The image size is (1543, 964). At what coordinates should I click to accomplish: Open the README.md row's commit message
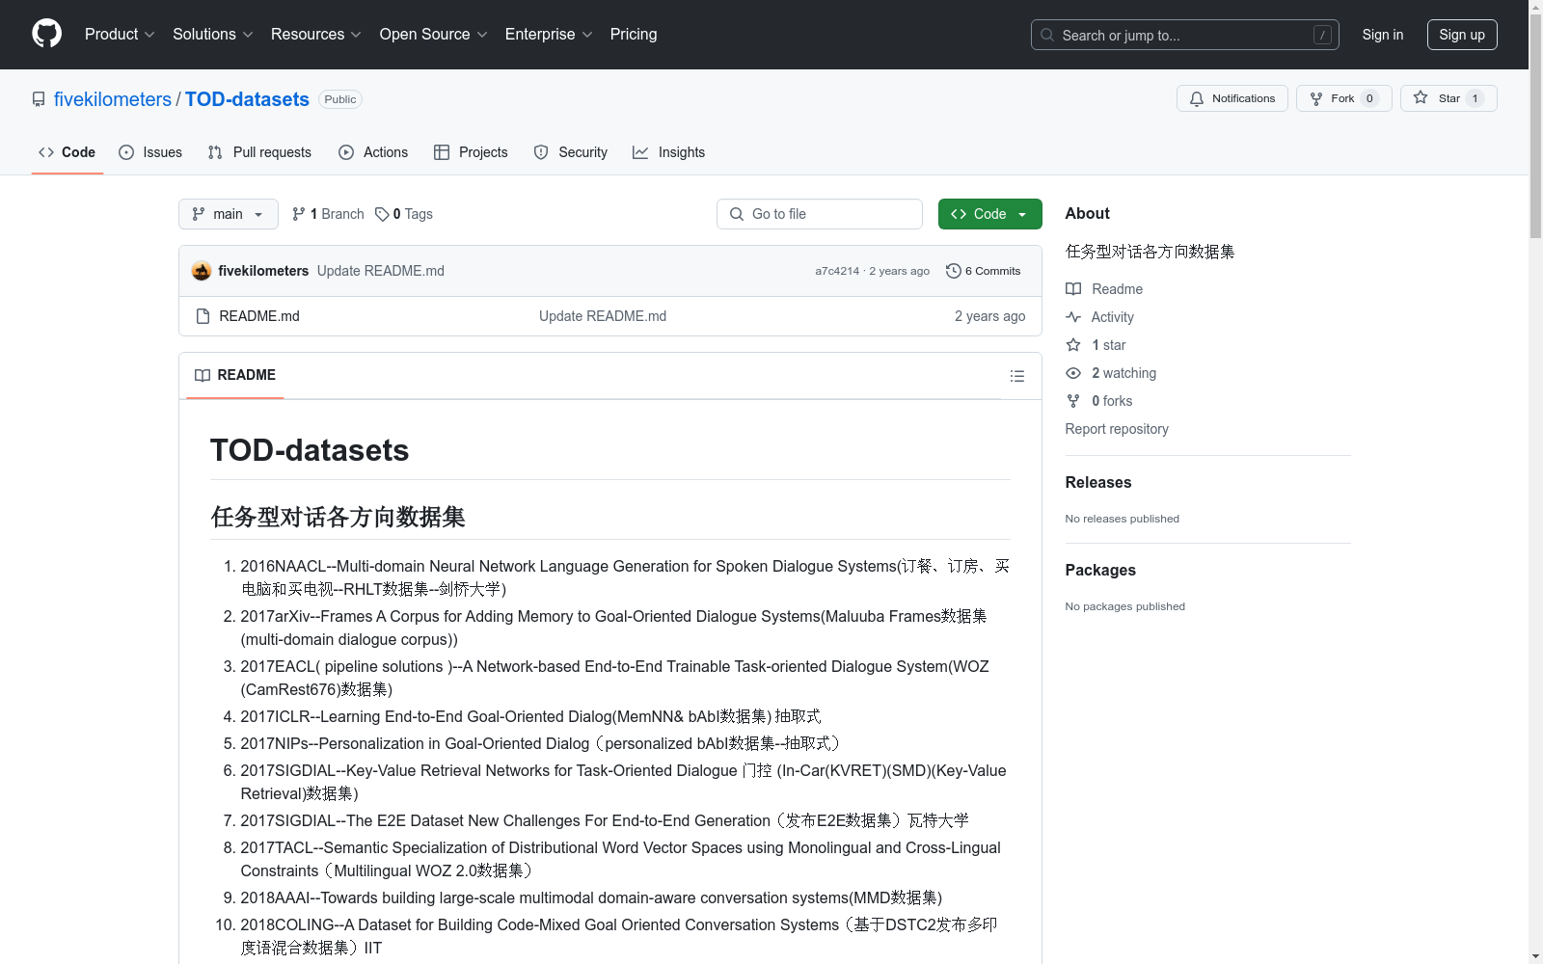coord(603,316)
